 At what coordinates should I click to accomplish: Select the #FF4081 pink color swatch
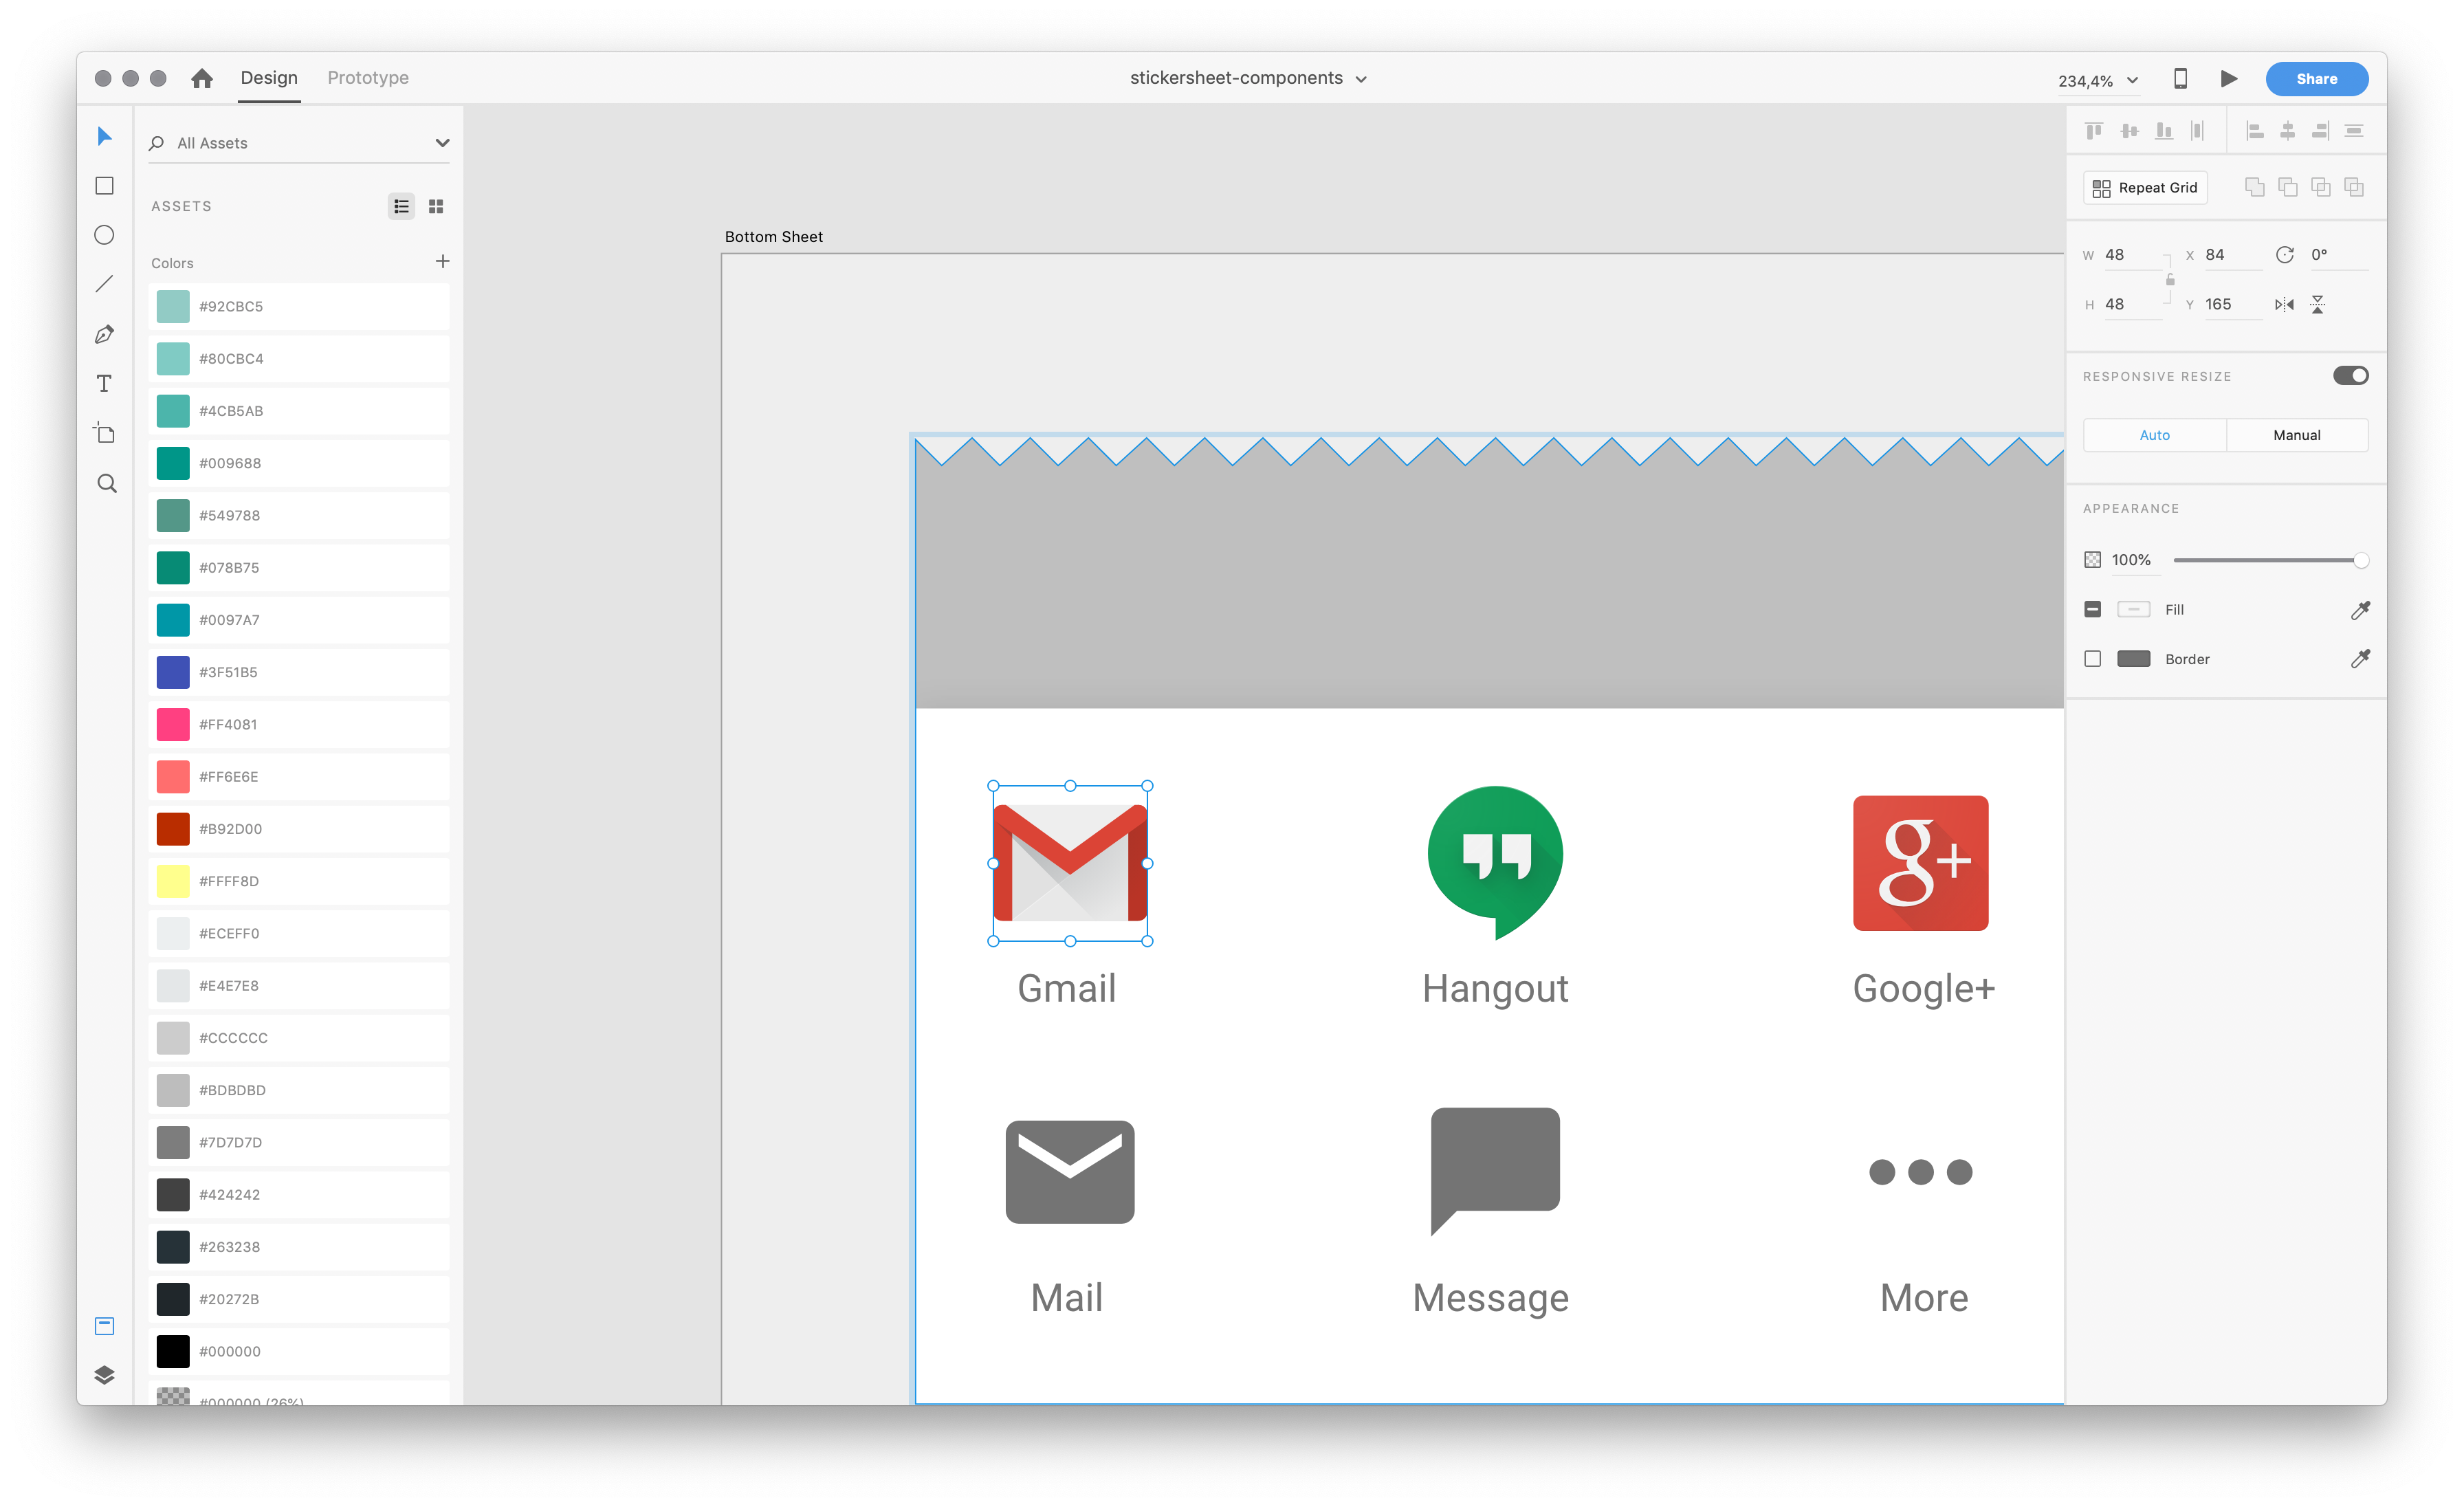tap(173, 724)
